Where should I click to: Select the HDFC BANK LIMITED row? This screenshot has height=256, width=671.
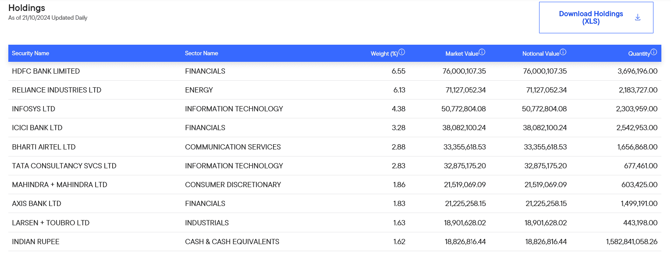click(46, 71)
